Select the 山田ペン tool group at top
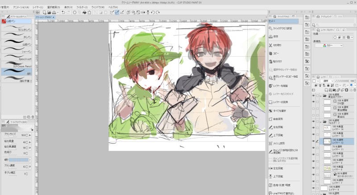Viewport: 357px width, 195px height. (x=17, y=21)
